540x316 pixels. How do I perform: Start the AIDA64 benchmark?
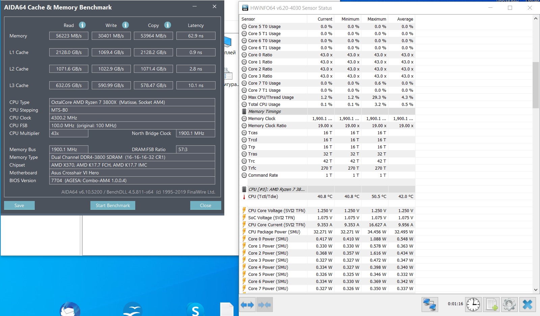click(113, 205)
